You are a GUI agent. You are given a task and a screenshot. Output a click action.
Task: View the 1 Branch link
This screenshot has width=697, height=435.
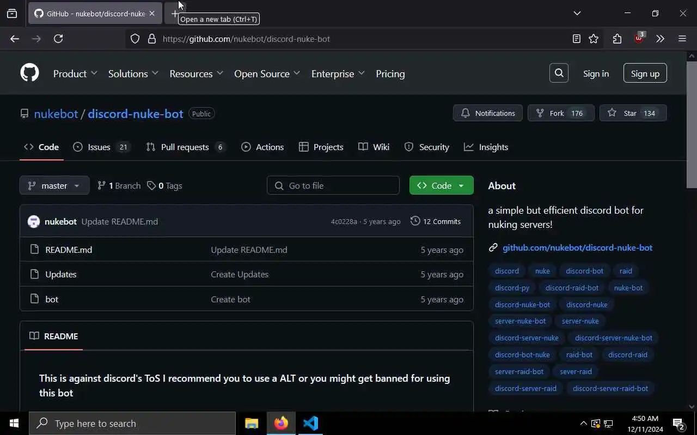tap(119, 185)
